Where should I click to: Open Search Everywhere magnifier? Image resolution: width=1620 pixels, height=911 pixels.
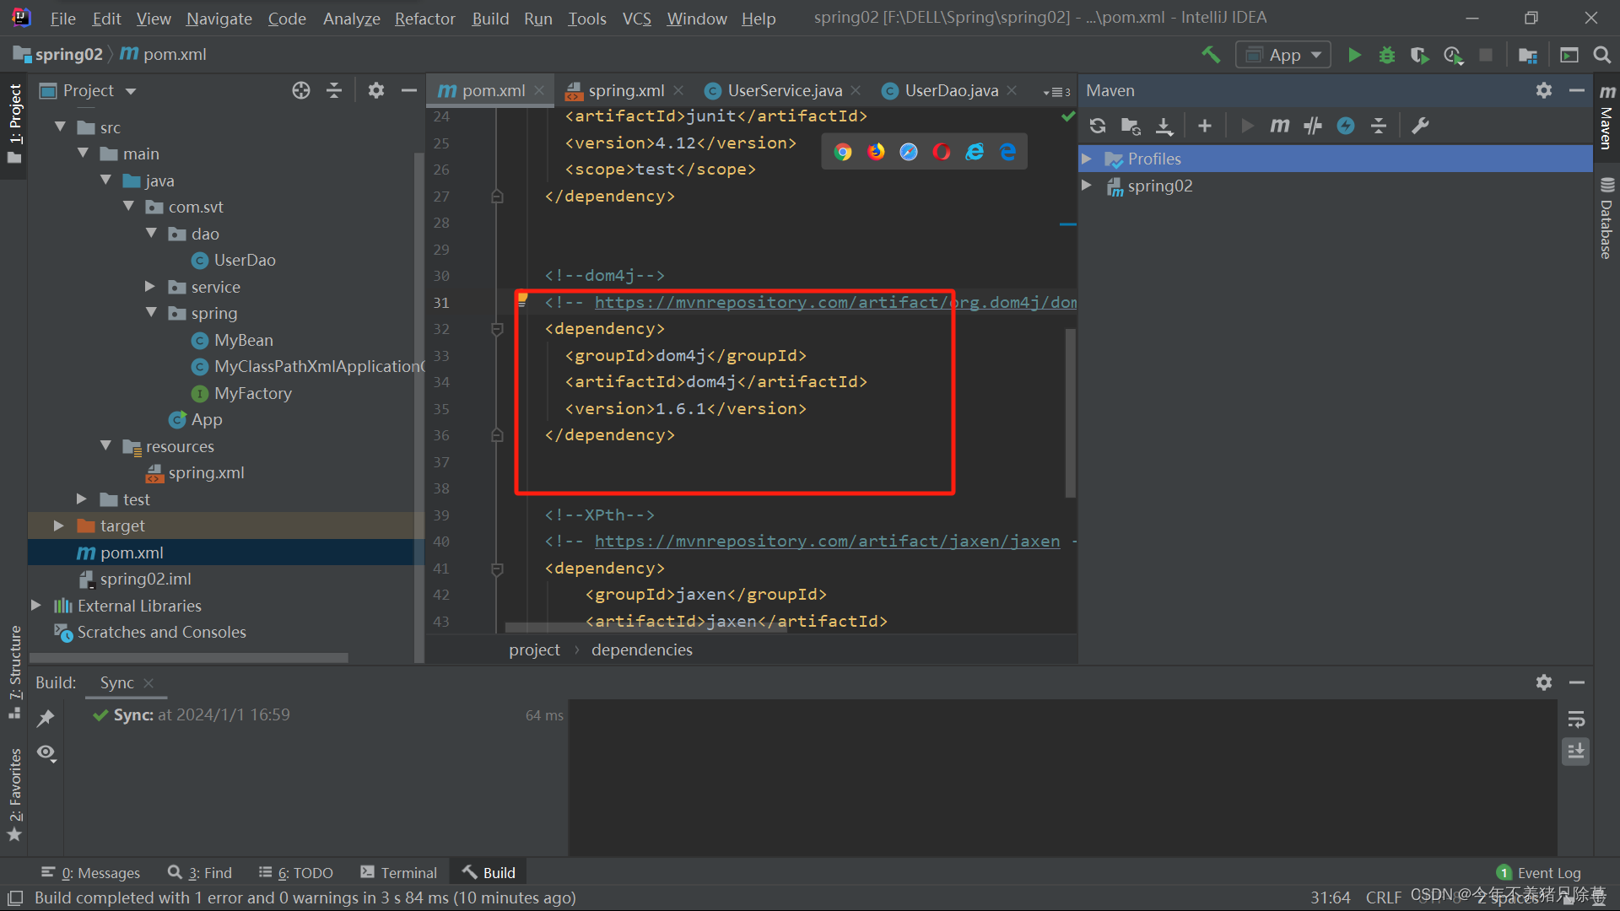[1601, 54]
